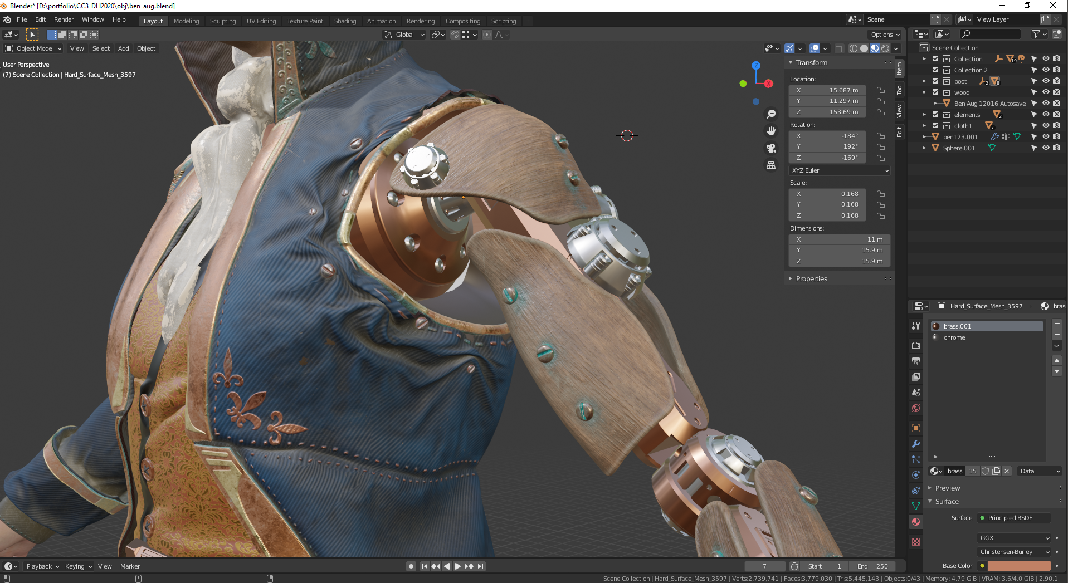The height and width of the screenshot is (583, 1068).
Task: Toggle the location X lock icon
Action: [x=881, y=90]
